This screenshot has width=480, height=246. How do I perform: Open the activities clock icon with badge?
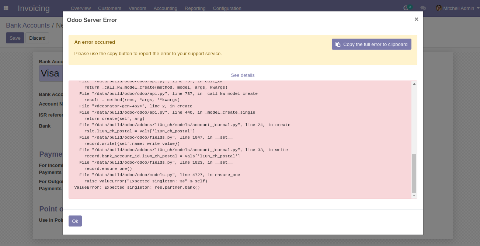pos(407,8)
